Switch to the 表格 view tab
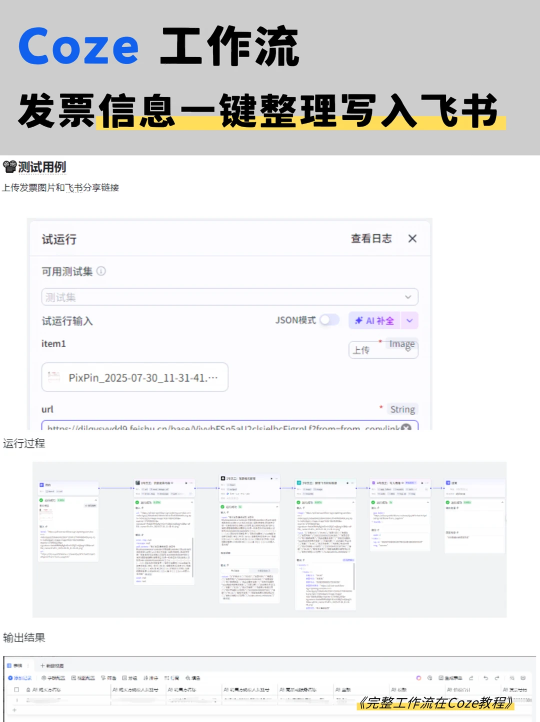 (14, 665)
